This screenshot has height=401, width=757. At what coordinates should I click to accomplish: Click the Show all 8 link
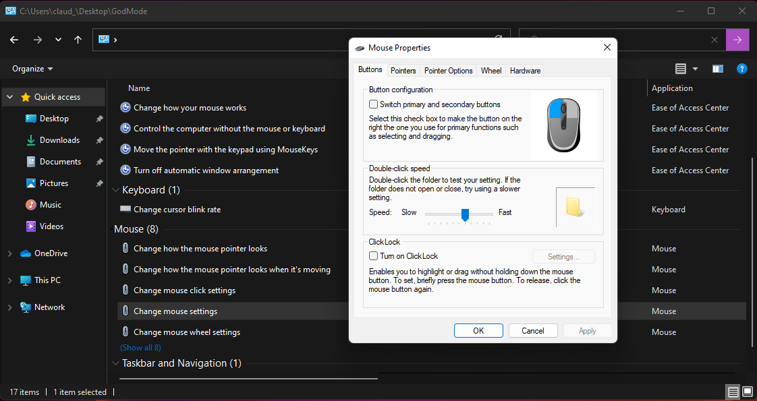point(140,348)
